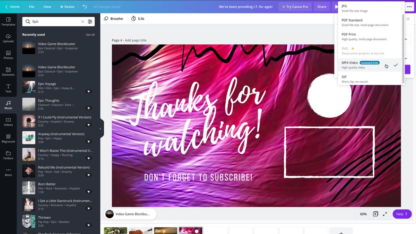Select the Epic Voyage track thumbnail
The image size is (416, 234).
pos(28,87)
